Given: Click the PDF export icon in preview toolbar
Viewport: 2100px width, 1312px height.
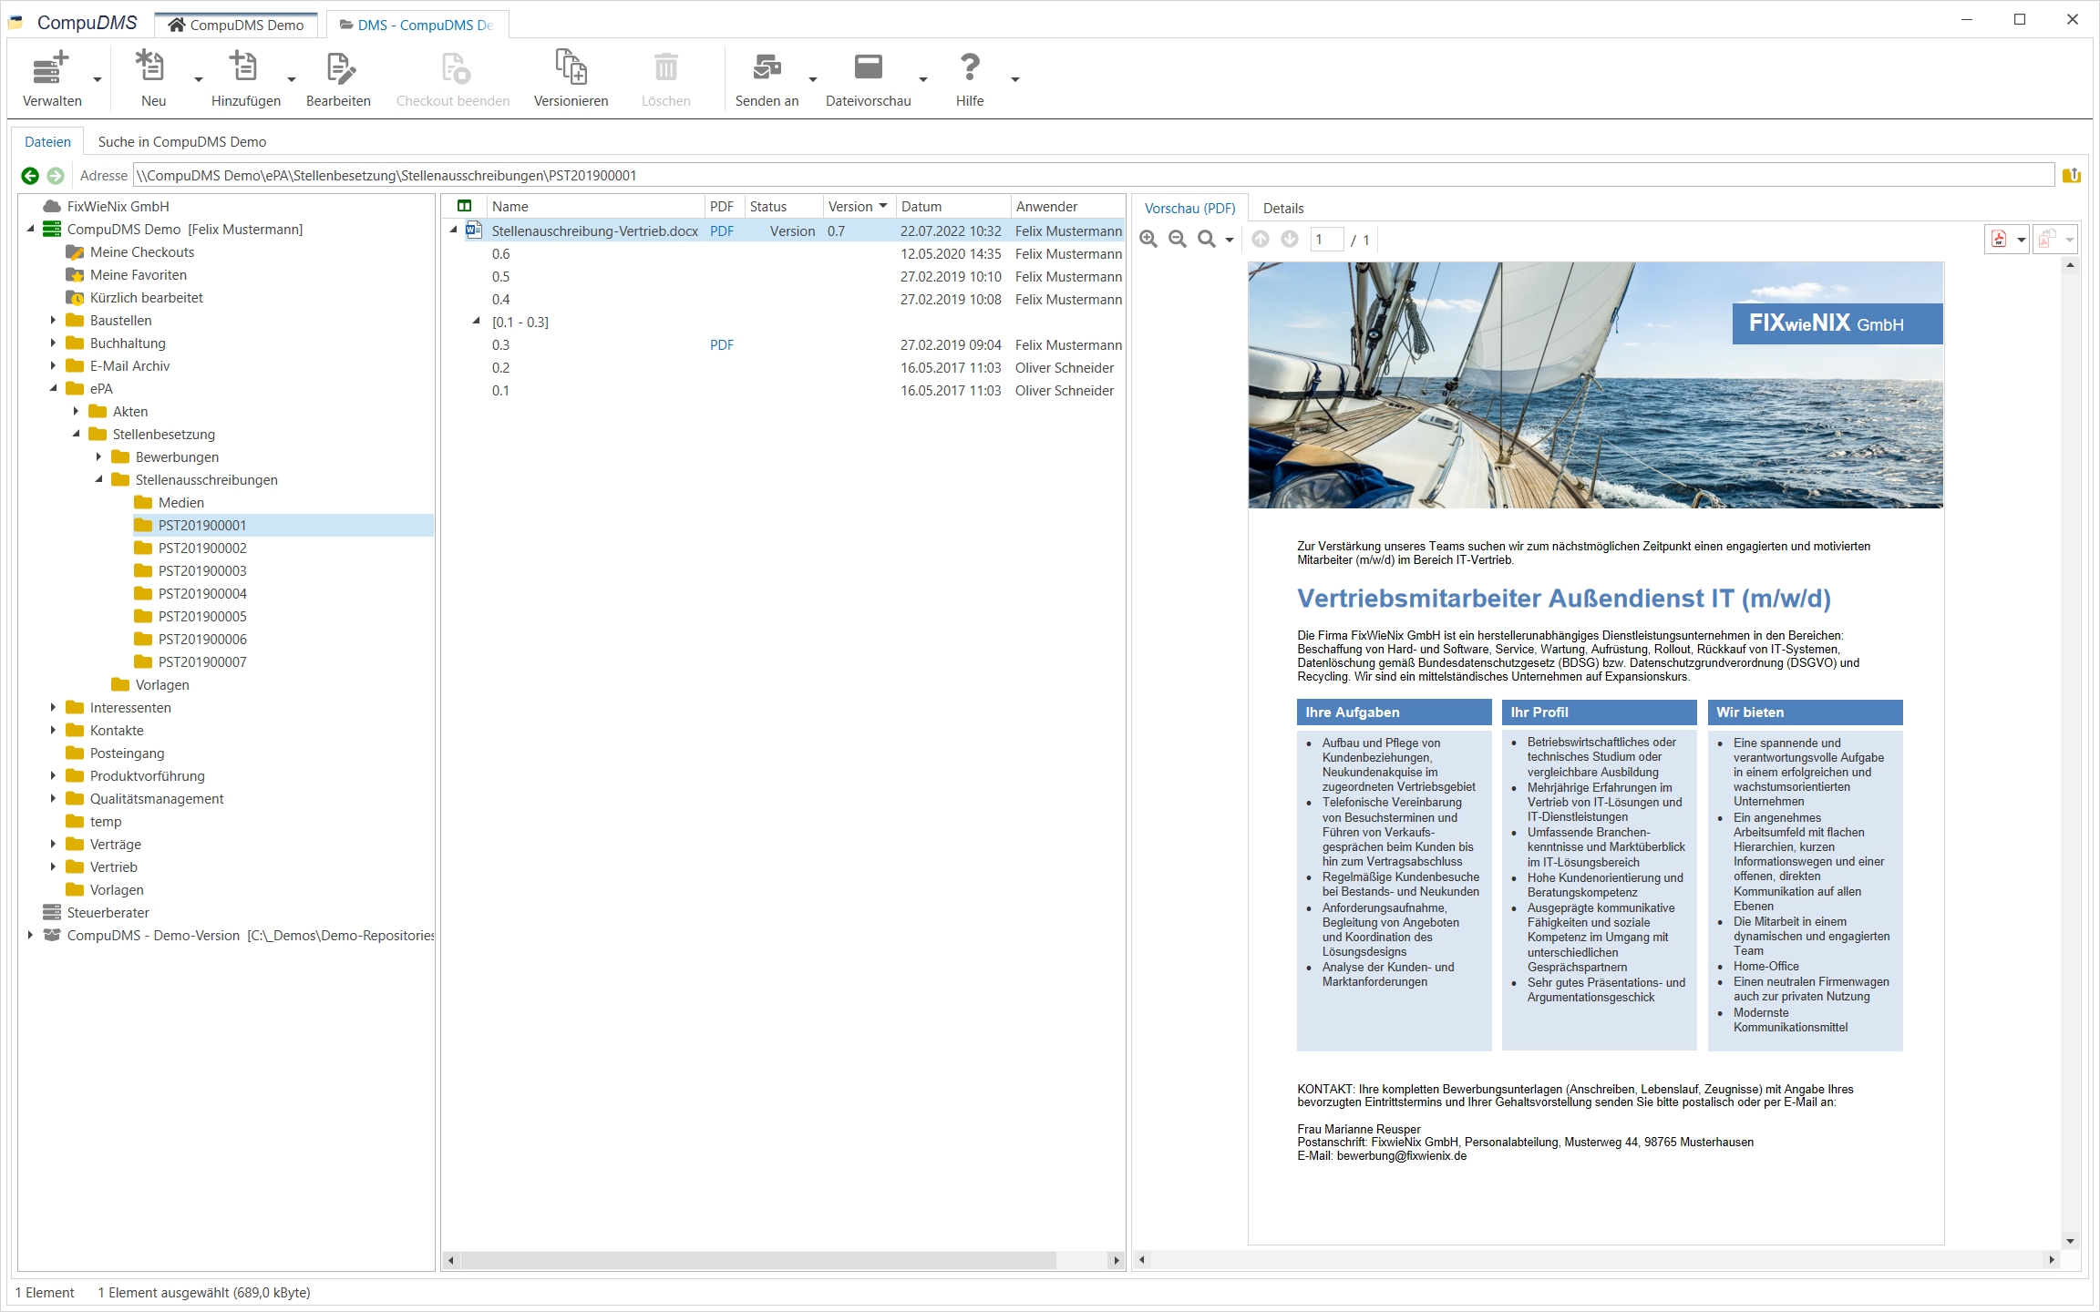Looking at the screenshot, I should [x=1999, y=240].
